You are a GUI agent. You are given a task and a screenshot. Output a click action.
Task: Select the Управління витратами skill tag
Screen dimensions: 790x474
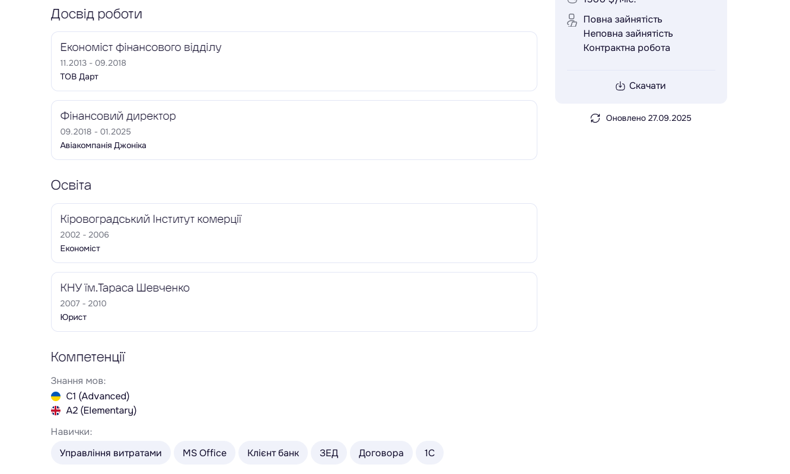pos(110,453)
